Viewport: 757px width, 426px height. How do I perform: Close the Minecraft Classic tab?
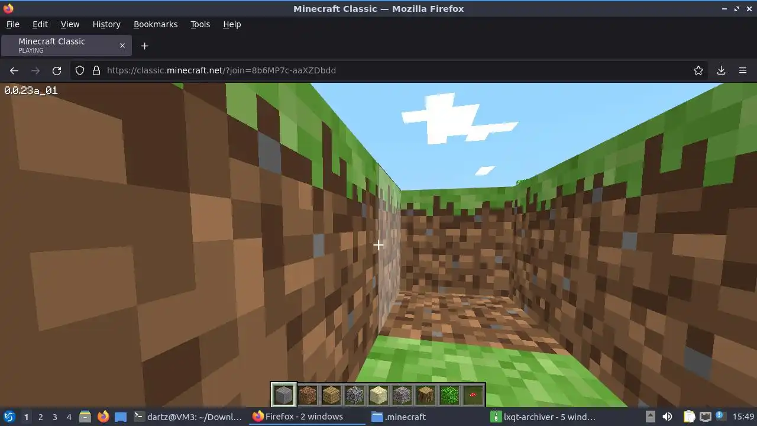click(122, 46)
